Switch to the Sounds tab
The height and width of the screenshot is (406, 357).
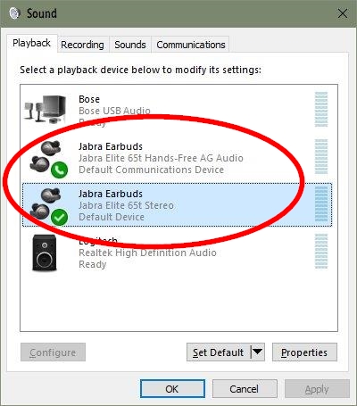(130, 45)
